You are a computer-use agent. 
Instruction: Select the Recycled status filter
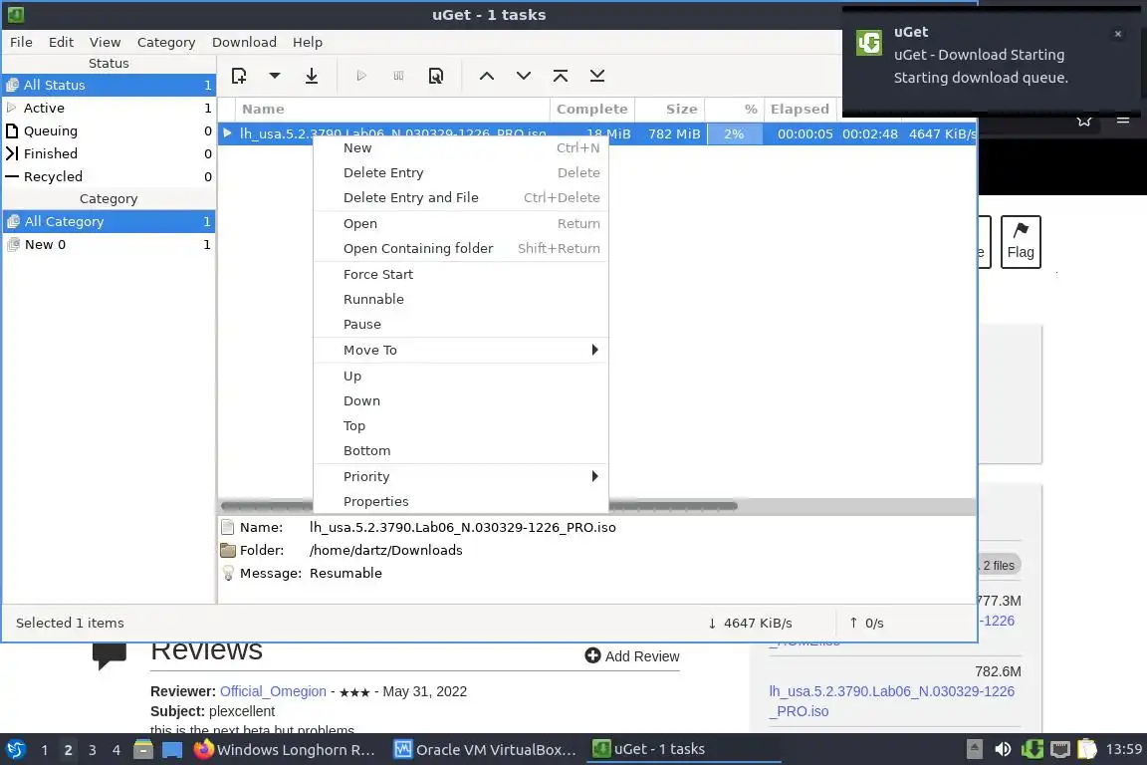(x=109, y=175)
